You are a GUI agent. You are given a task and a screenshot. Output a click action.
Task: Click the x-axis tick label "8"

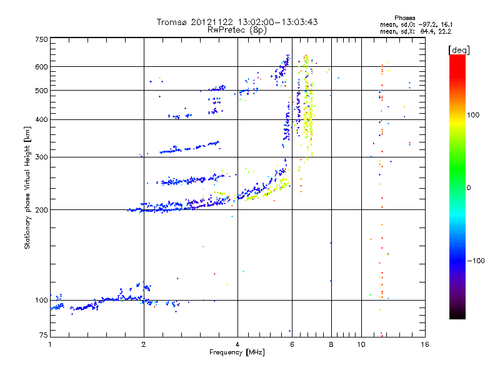click(x=331, y=344)
